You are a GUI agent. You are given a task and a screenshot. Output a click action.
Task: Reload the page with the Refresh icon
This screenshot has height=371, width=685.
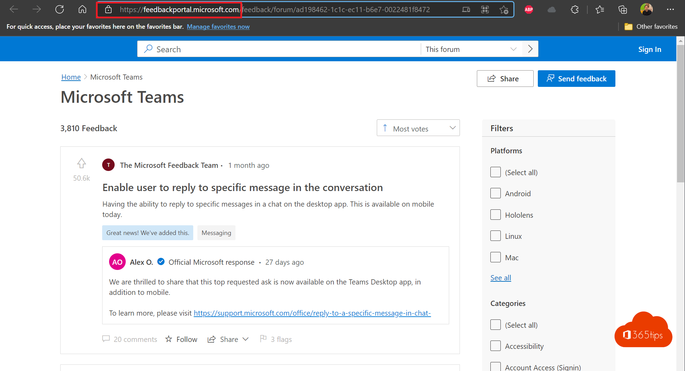coord(60,10)
